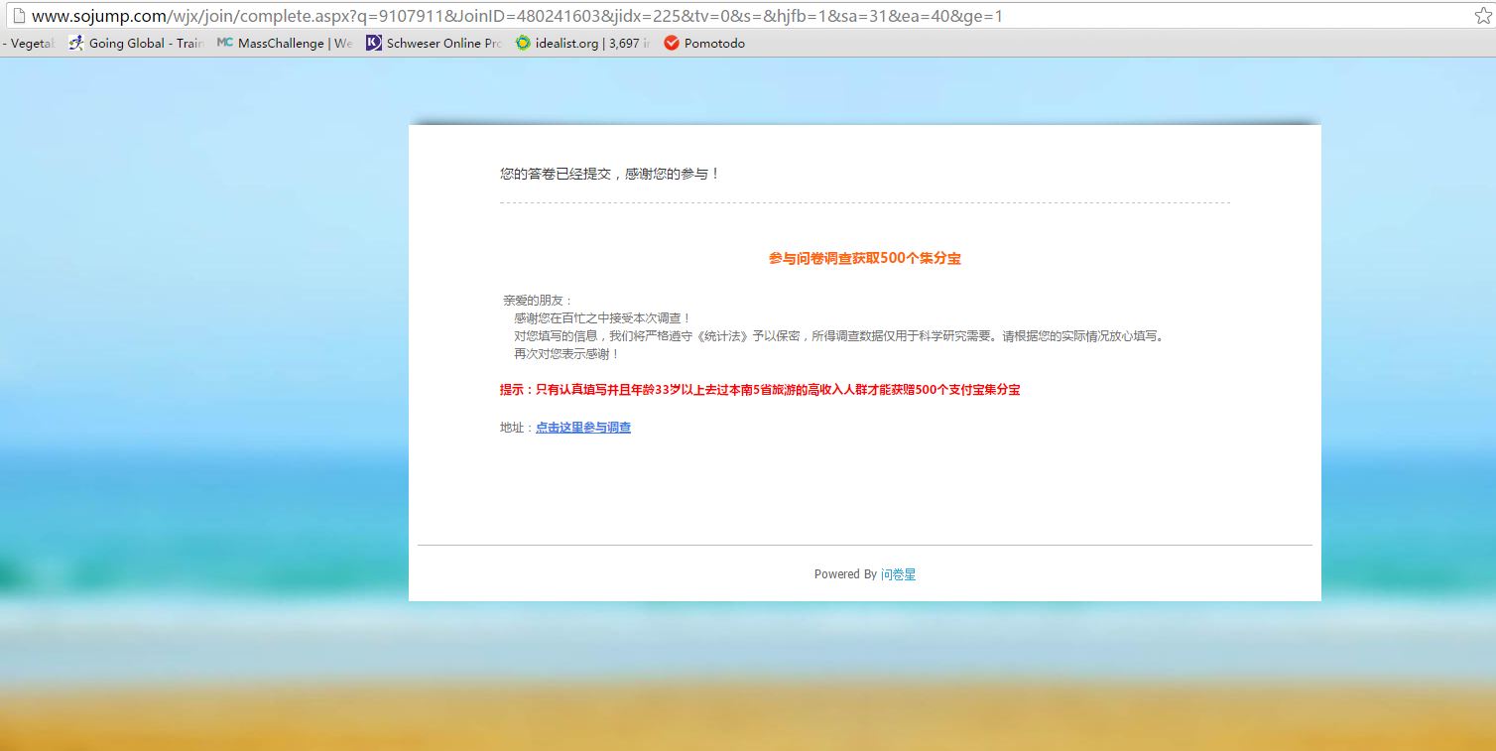Image resolution: width=1496 pixels, height=751 pixels.
Task: Open the Vegetal bookmark at far left
Action: coord(30,43)
